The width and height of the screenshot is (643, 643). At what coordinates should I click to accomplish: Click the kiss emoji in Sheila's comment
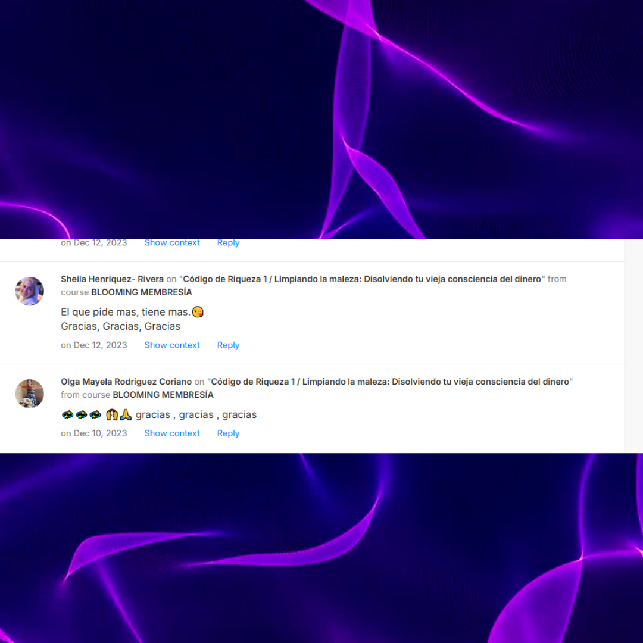[x=198, y=312]
